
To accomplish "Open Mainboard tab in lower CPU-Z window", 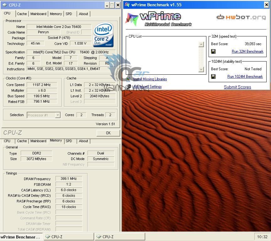I will (38, 141).
